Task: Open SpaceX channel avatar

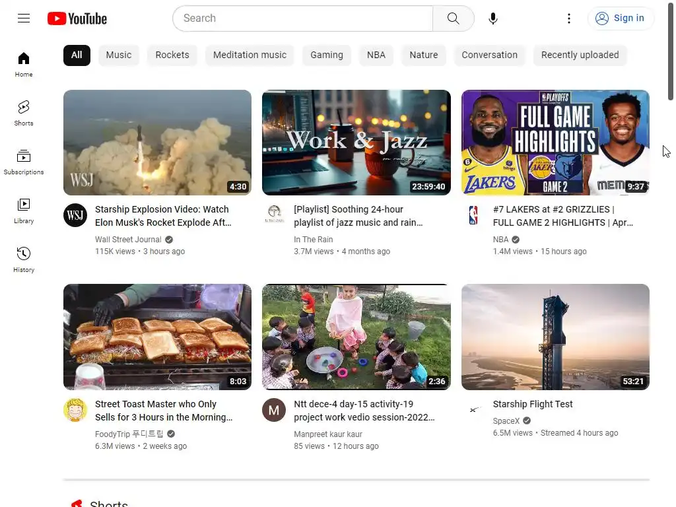Action: tap(473, 410)
